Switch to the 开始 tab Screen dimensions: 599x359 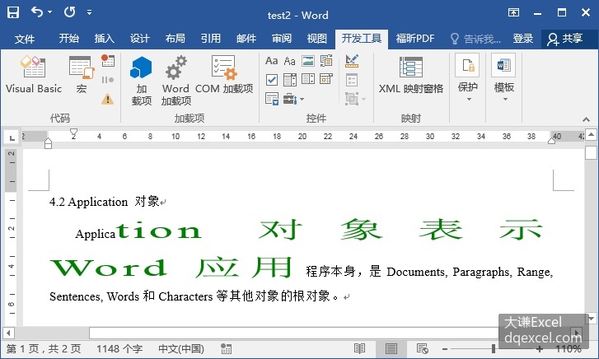point(68,38)
